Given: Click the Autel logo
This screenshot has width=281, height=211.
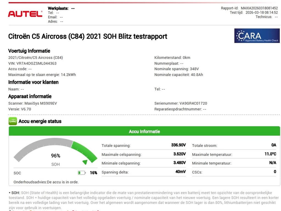Looking at the screenshot, I should [25, 14].
